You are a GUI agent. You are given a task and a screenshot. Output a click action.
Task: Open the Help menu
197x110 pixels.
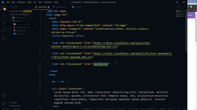coord(56,2)
